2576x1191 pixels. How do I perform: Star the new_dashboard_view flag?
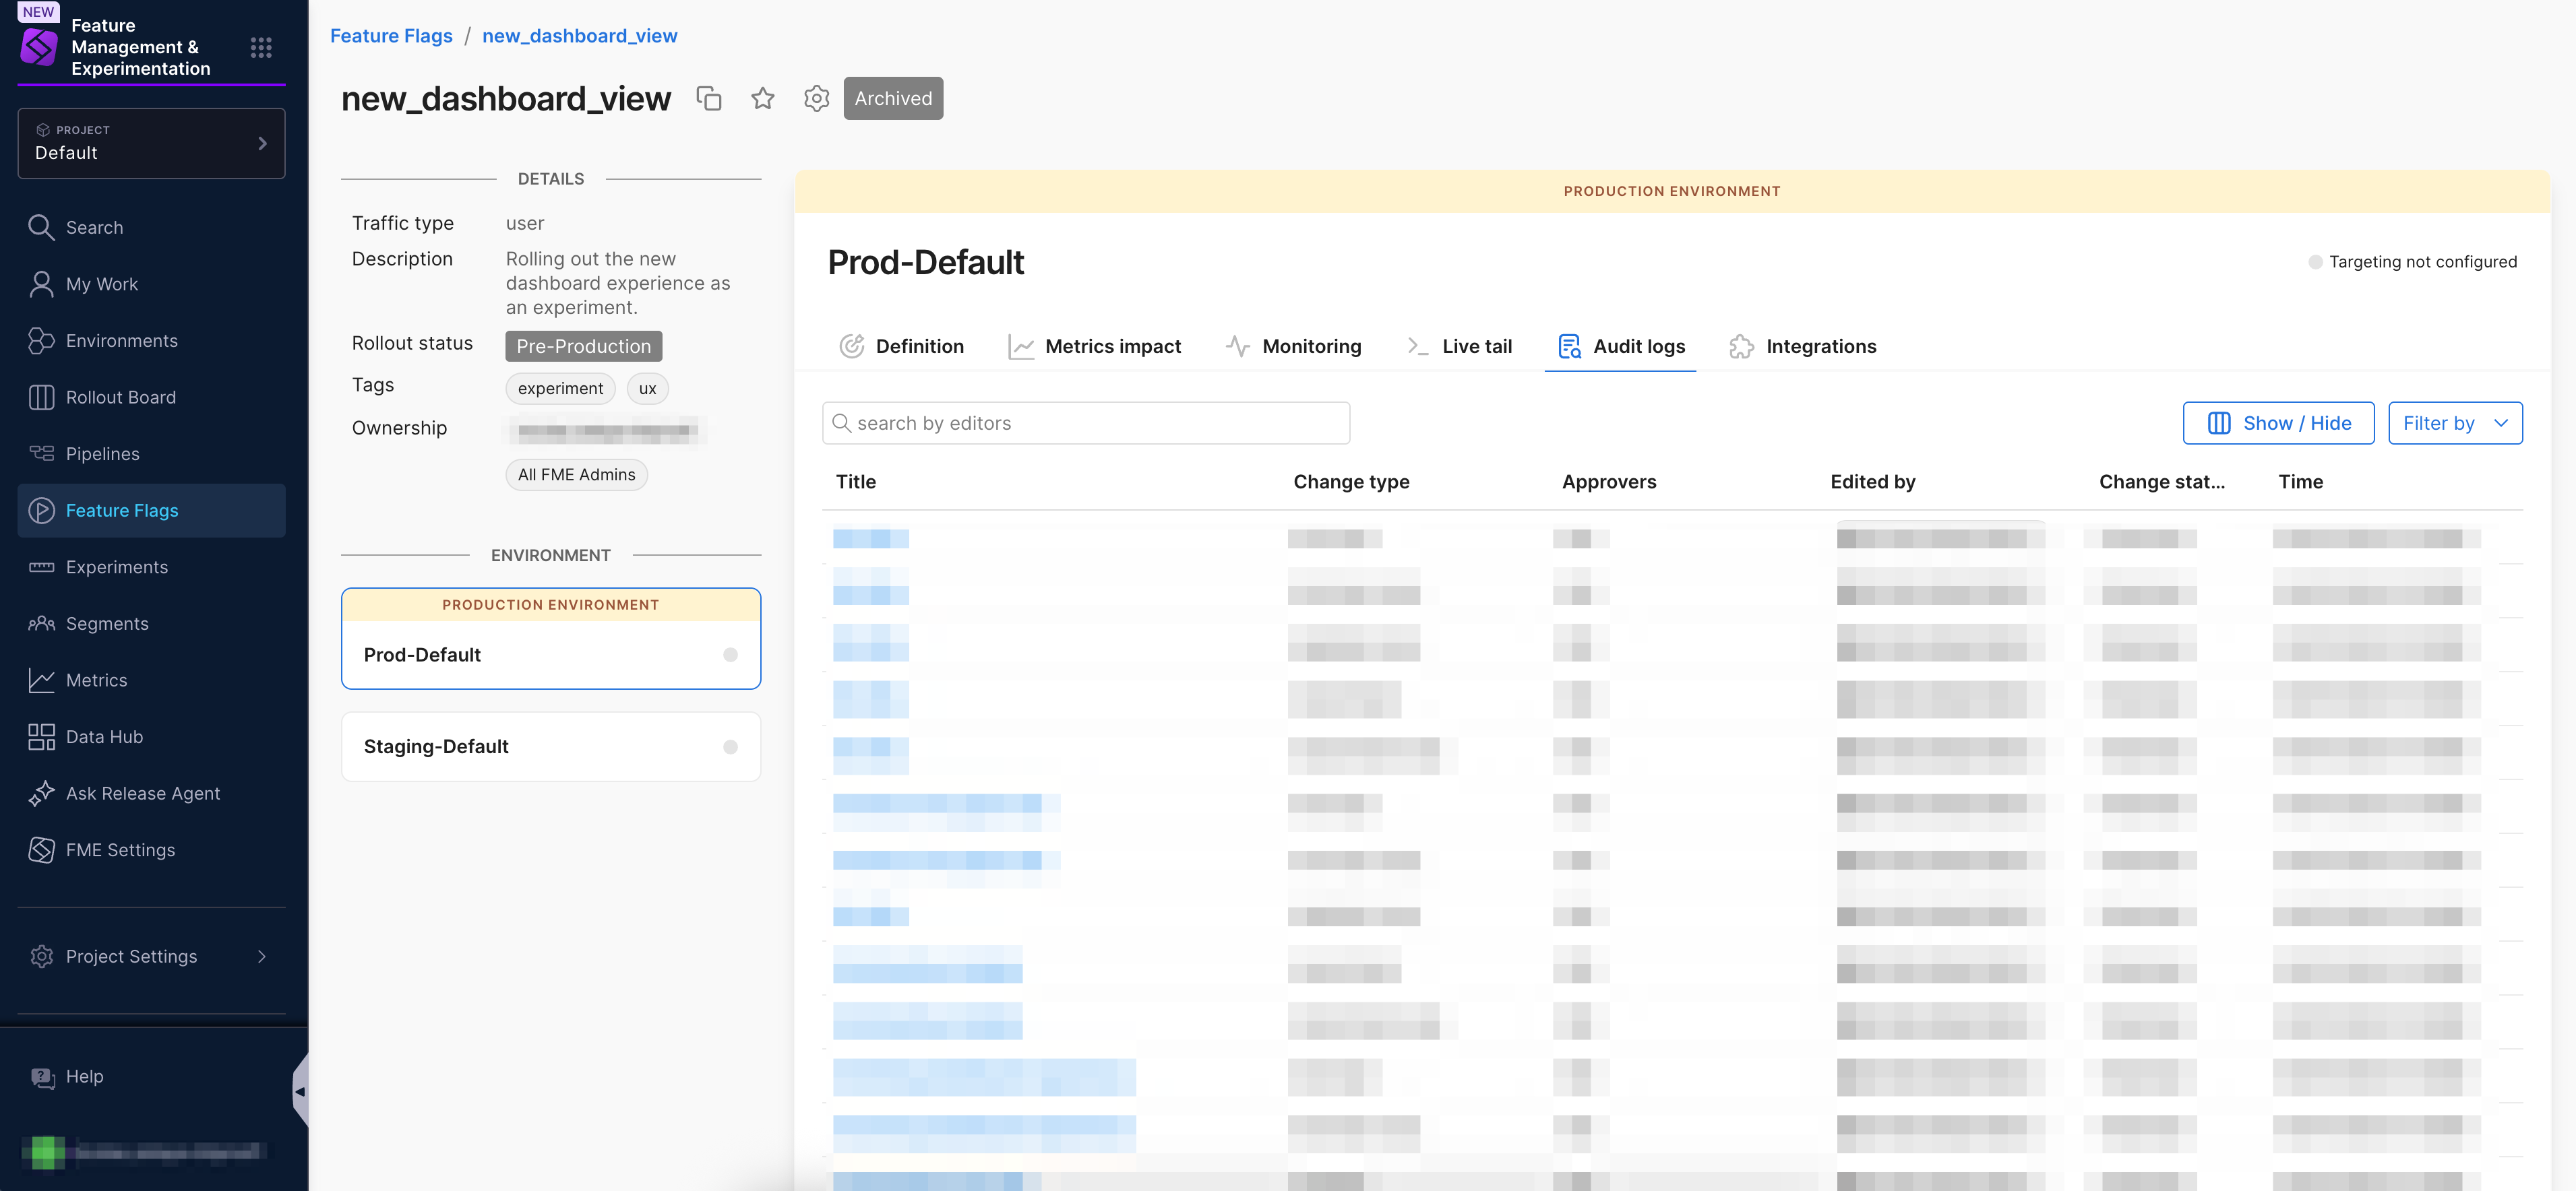point(763,98)
